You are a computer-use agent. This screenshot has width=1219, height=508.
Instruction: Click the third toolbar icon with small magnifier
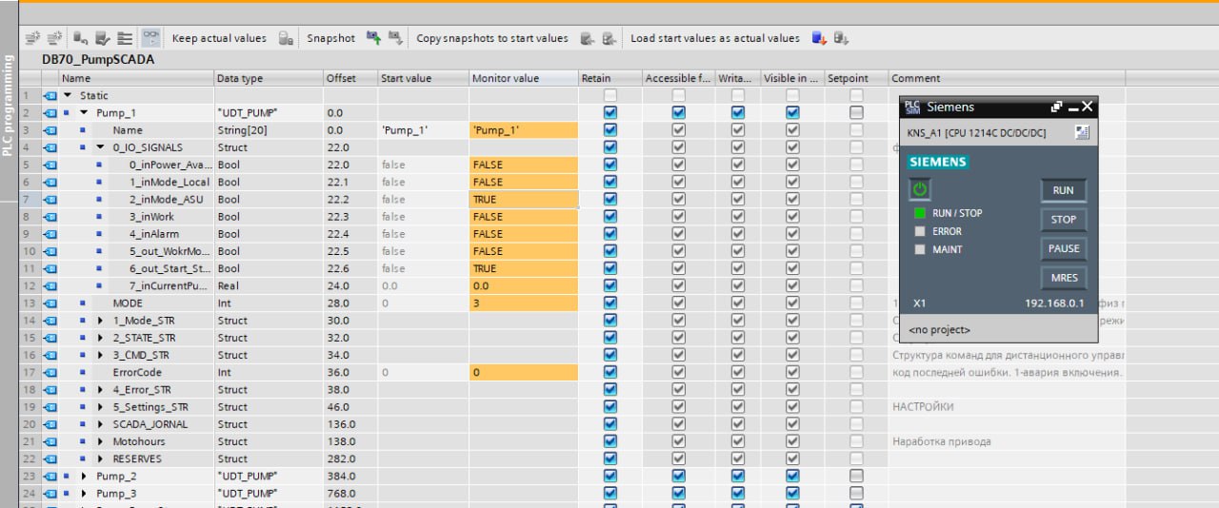(x=81, y=38)
